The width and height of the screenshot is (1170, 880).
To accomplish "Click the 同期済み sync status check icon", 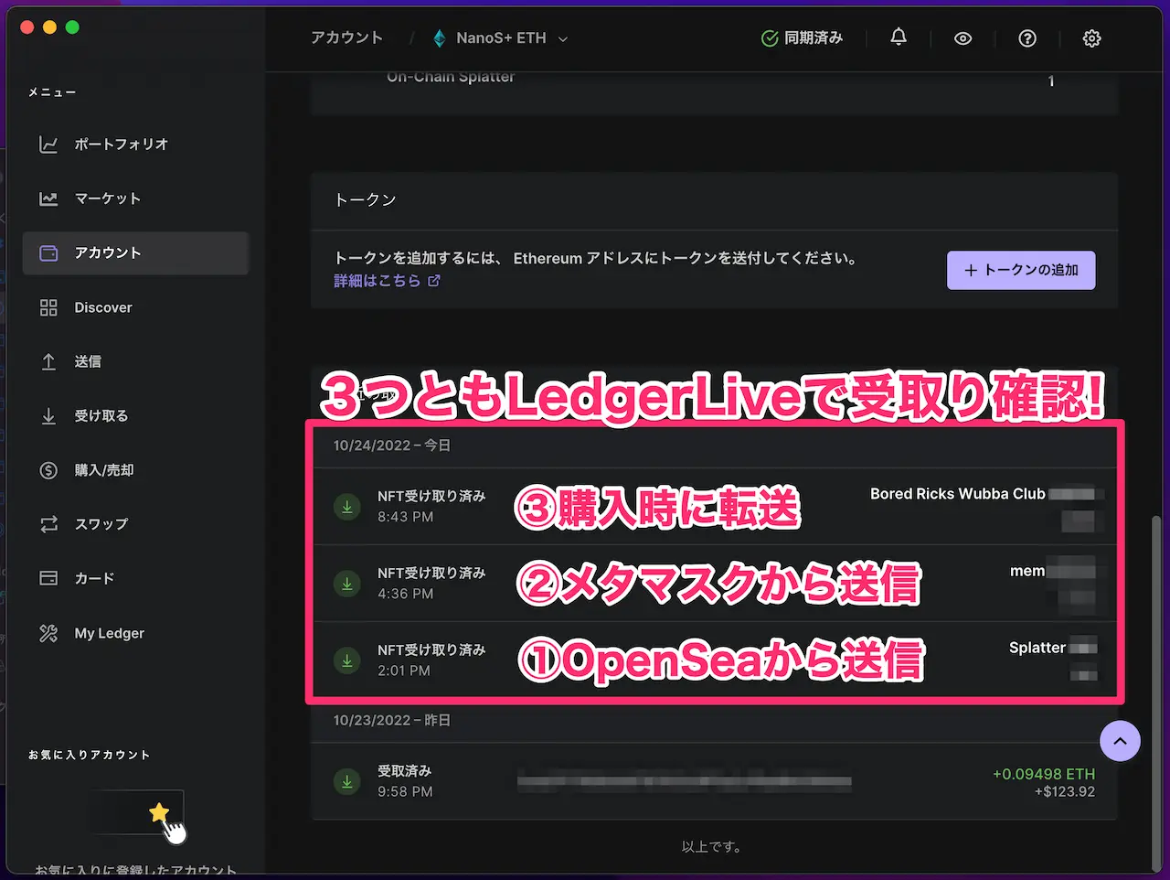I will click(x=770, y=38).
